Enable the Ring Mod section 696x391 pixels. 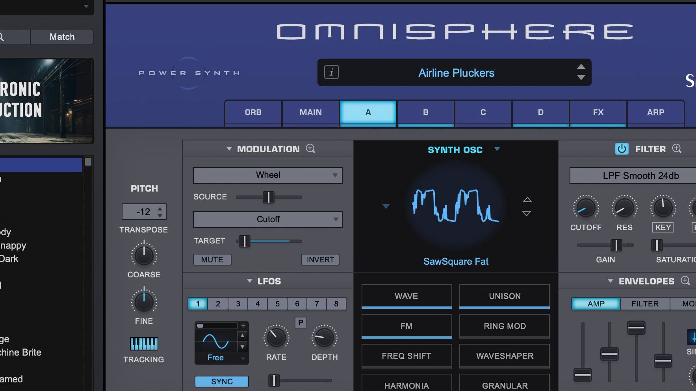point(505,326)
